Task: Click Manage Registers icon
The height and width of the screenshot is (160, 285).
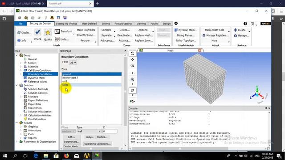Action: [204, 36]
